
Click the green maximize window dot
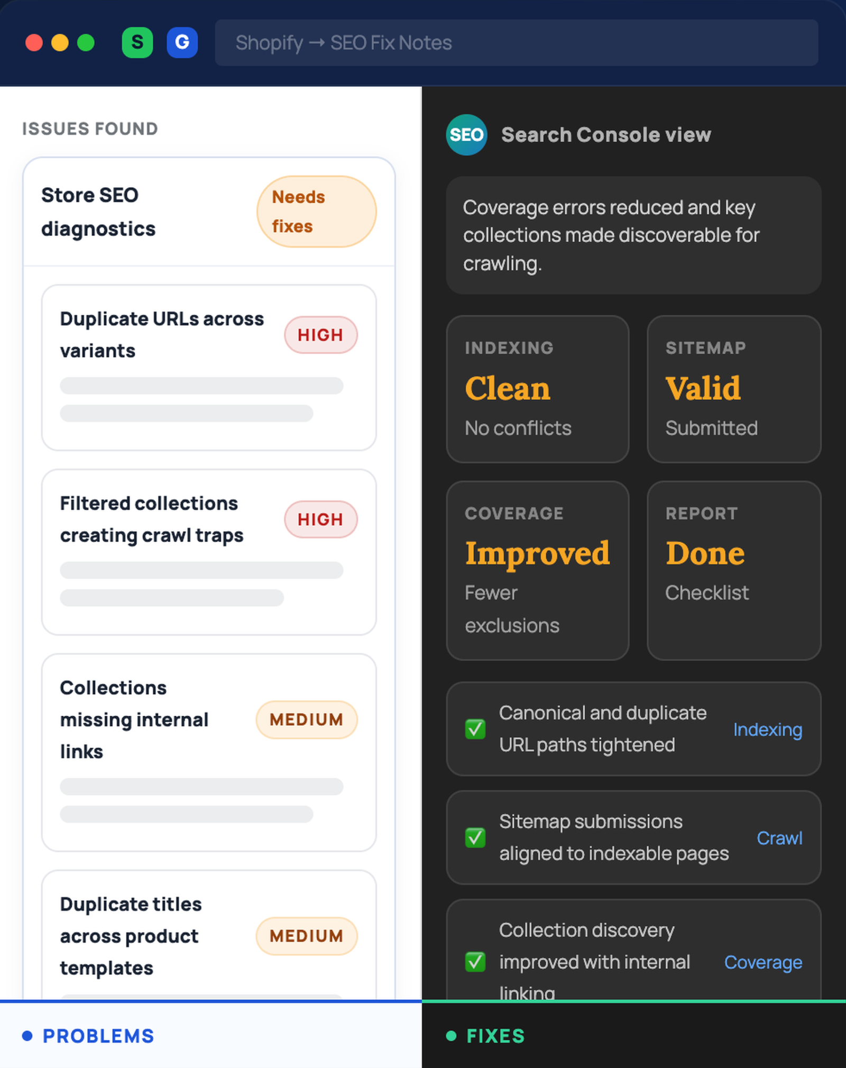coord(86,42)
